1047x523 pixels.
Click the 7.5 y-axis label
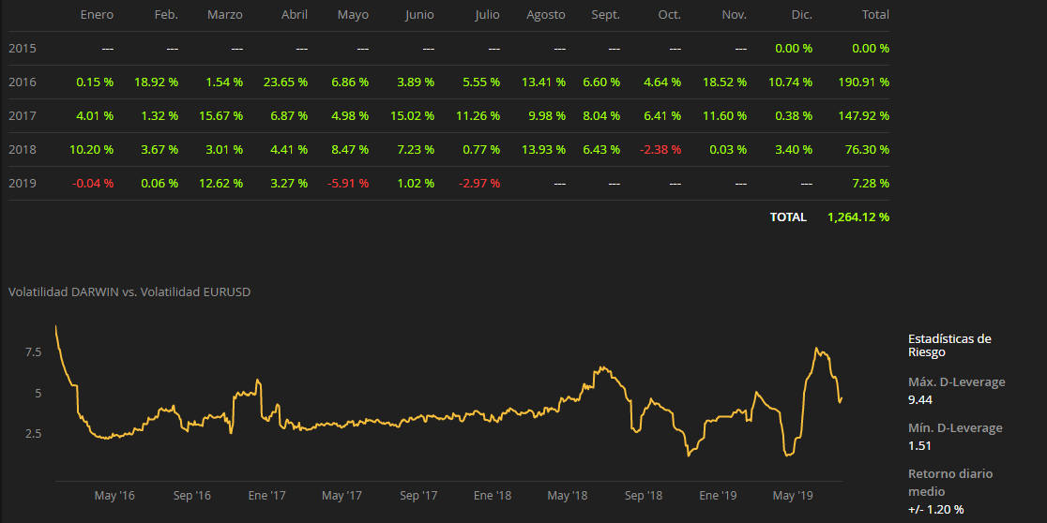[x=34, y=351]
